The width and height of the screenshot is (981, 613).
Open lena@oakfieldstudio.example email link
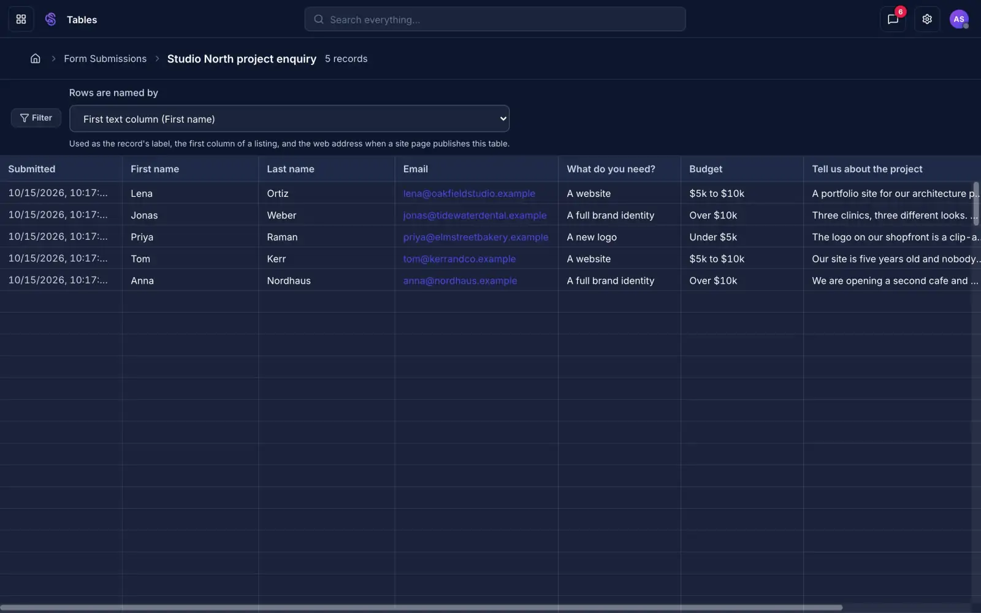tap(469, 193)
